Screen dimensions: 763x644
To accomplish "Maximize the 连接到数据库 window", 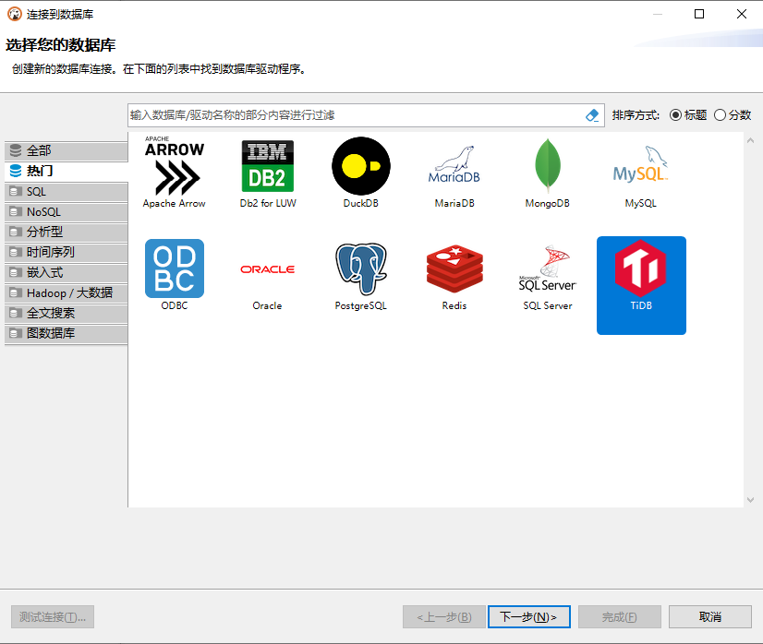I will point(699,14).
